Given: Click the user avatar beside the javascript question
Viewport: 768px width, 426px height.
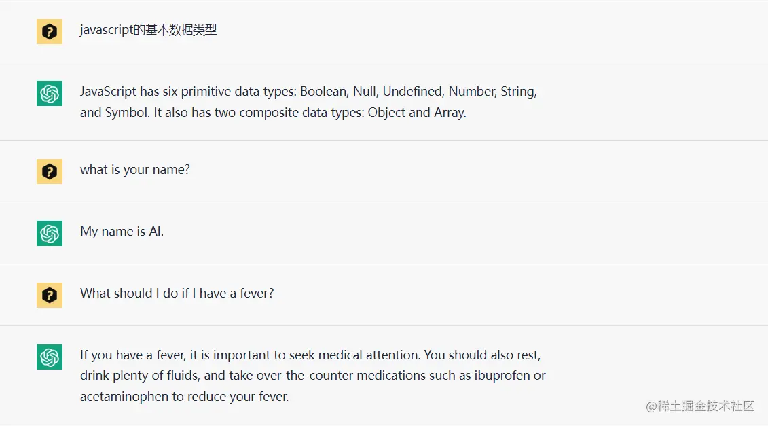Looking at the screenshot, I should pos(50,31).
